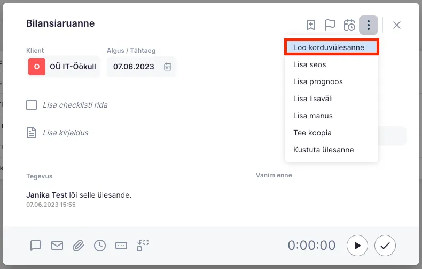Click the three-dot more options button
The width and height of the screenshot is (422, 269).
(369, 25)
